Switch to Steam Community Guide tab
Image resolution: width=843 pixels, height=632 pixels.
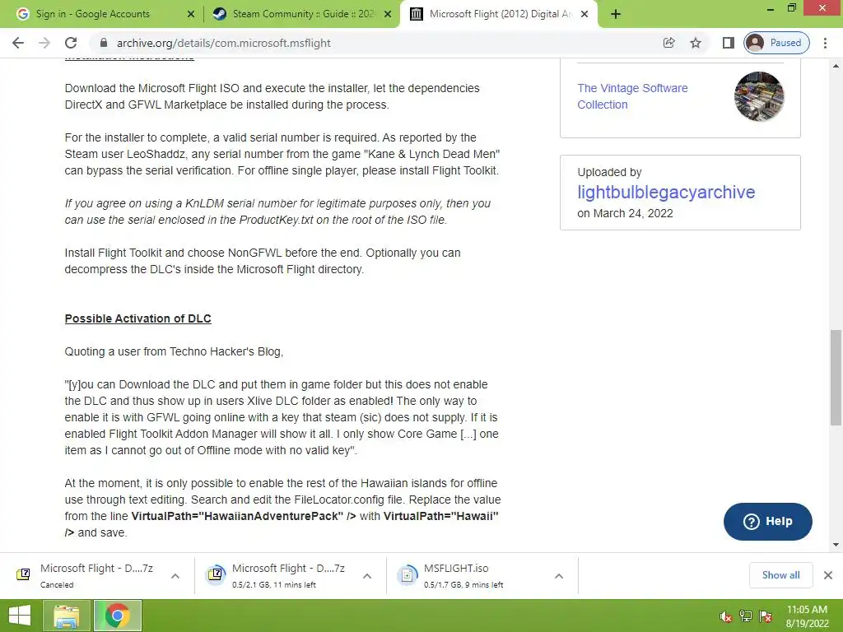pyautogui.click(x=303, y=14)
